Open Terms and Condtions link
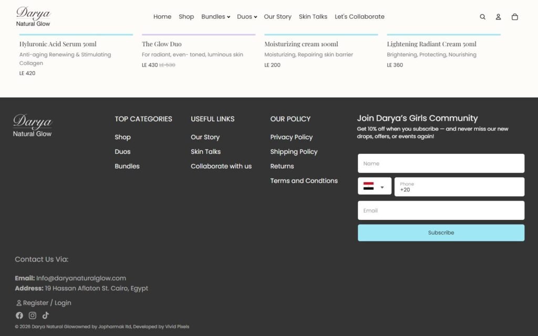538x336 pixels. point(304,181)
